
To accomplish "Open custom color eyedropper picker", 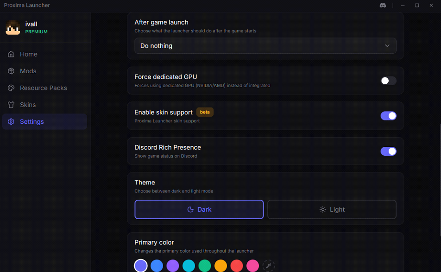I will tap(269, 266).
